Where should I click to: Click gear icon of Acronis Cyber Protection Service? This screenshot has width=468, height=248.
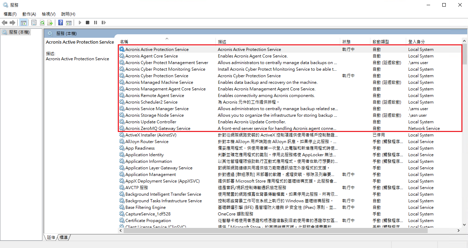pos(122,76)
